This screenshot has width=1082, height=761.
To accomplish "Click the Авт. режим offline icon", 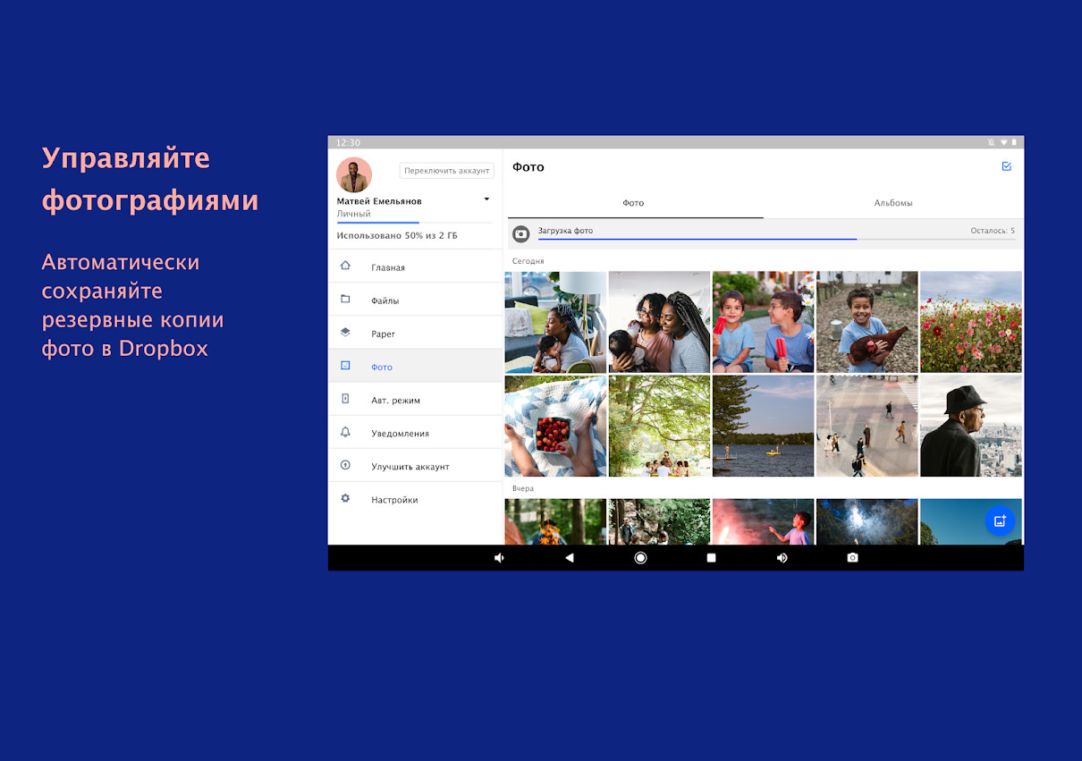I will (345, 398).
